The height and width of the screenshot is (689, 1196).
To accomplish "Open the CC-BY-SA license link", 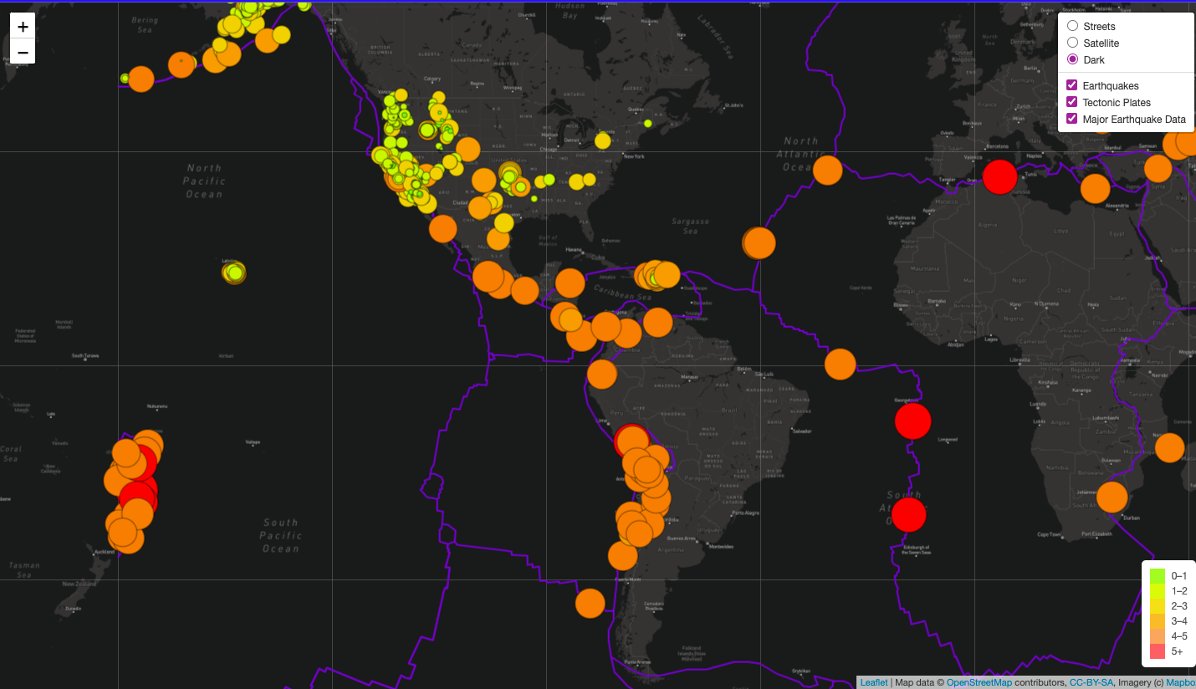I will (x=1091, y=682).
